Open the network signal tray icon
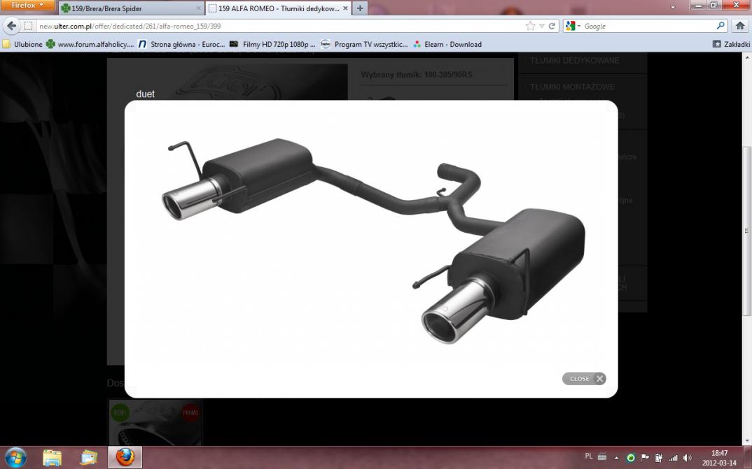 [674, 458]
